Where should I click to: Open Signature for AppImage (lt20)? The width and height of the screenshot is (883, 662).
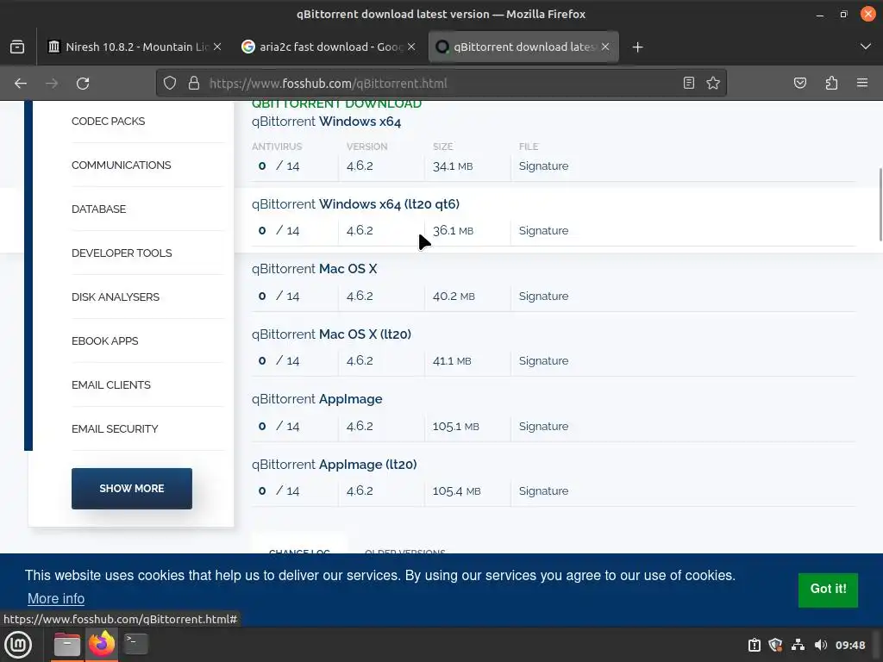pos(543,490)
